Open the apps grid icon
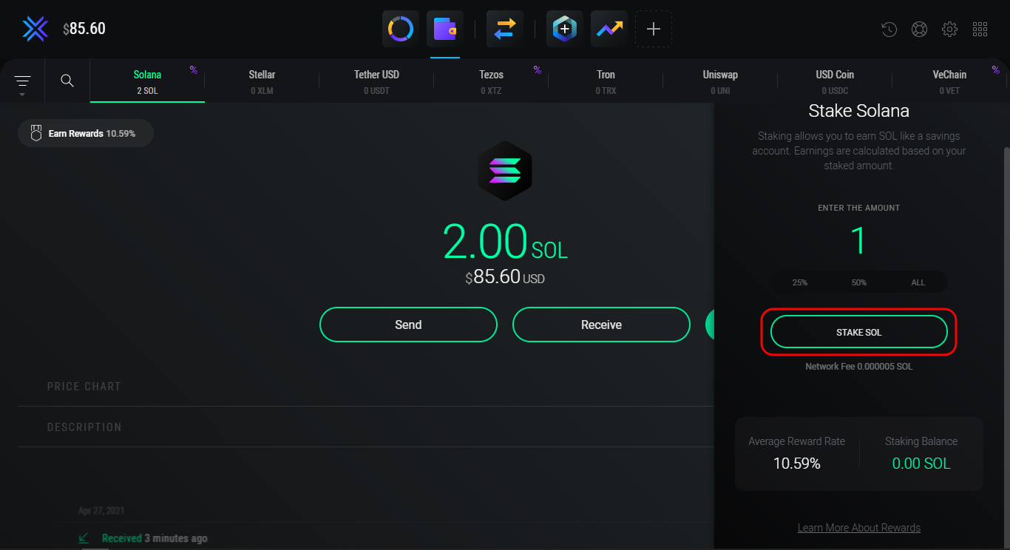The image size is (1010, 550). click(980, 30)
